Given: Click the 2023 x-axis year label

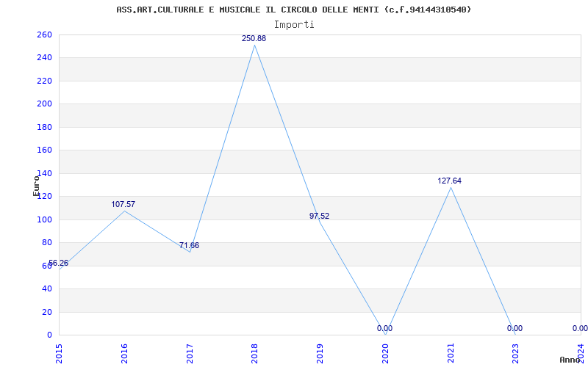Looking at the screenshot, I should 516,354.
